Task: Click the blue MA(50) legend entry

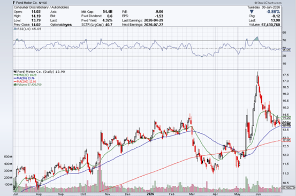Action: 24,78
